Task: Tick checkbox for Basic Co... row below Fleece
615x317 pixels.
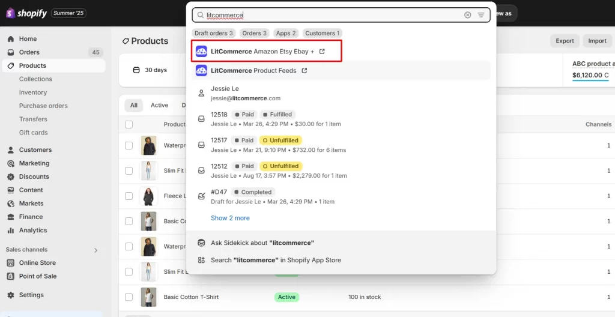Action: [129, 222]
